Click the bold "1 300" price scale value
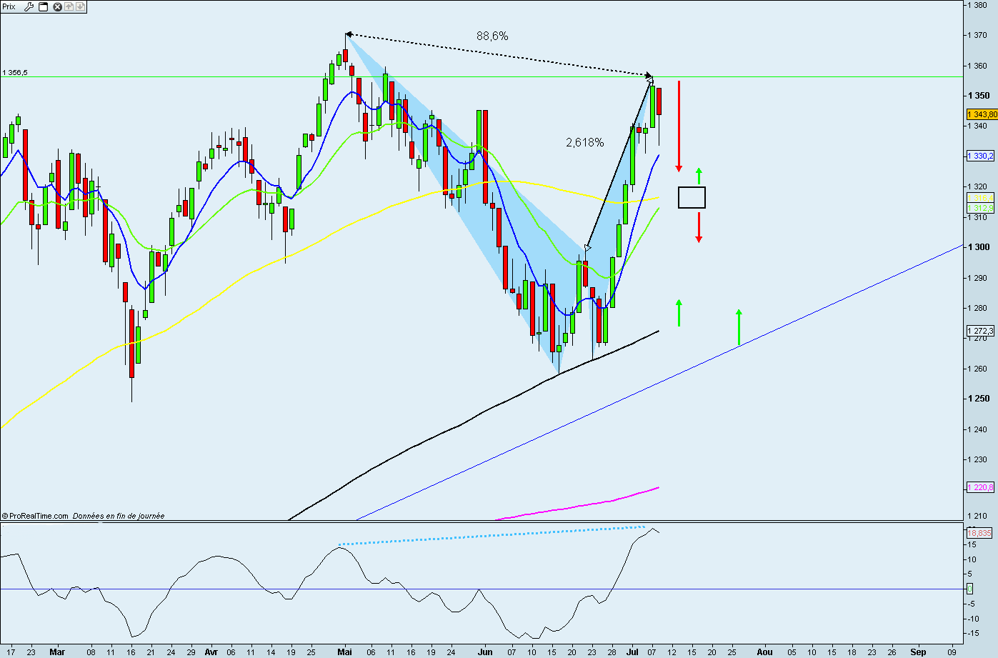 979,247
